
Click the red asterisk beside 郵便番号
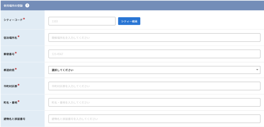coord(16,53)
